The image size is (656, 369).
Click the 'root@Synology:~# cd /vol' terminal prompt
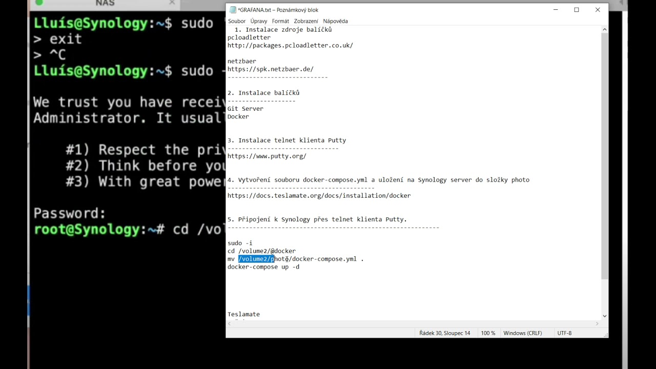coord(129,229)
